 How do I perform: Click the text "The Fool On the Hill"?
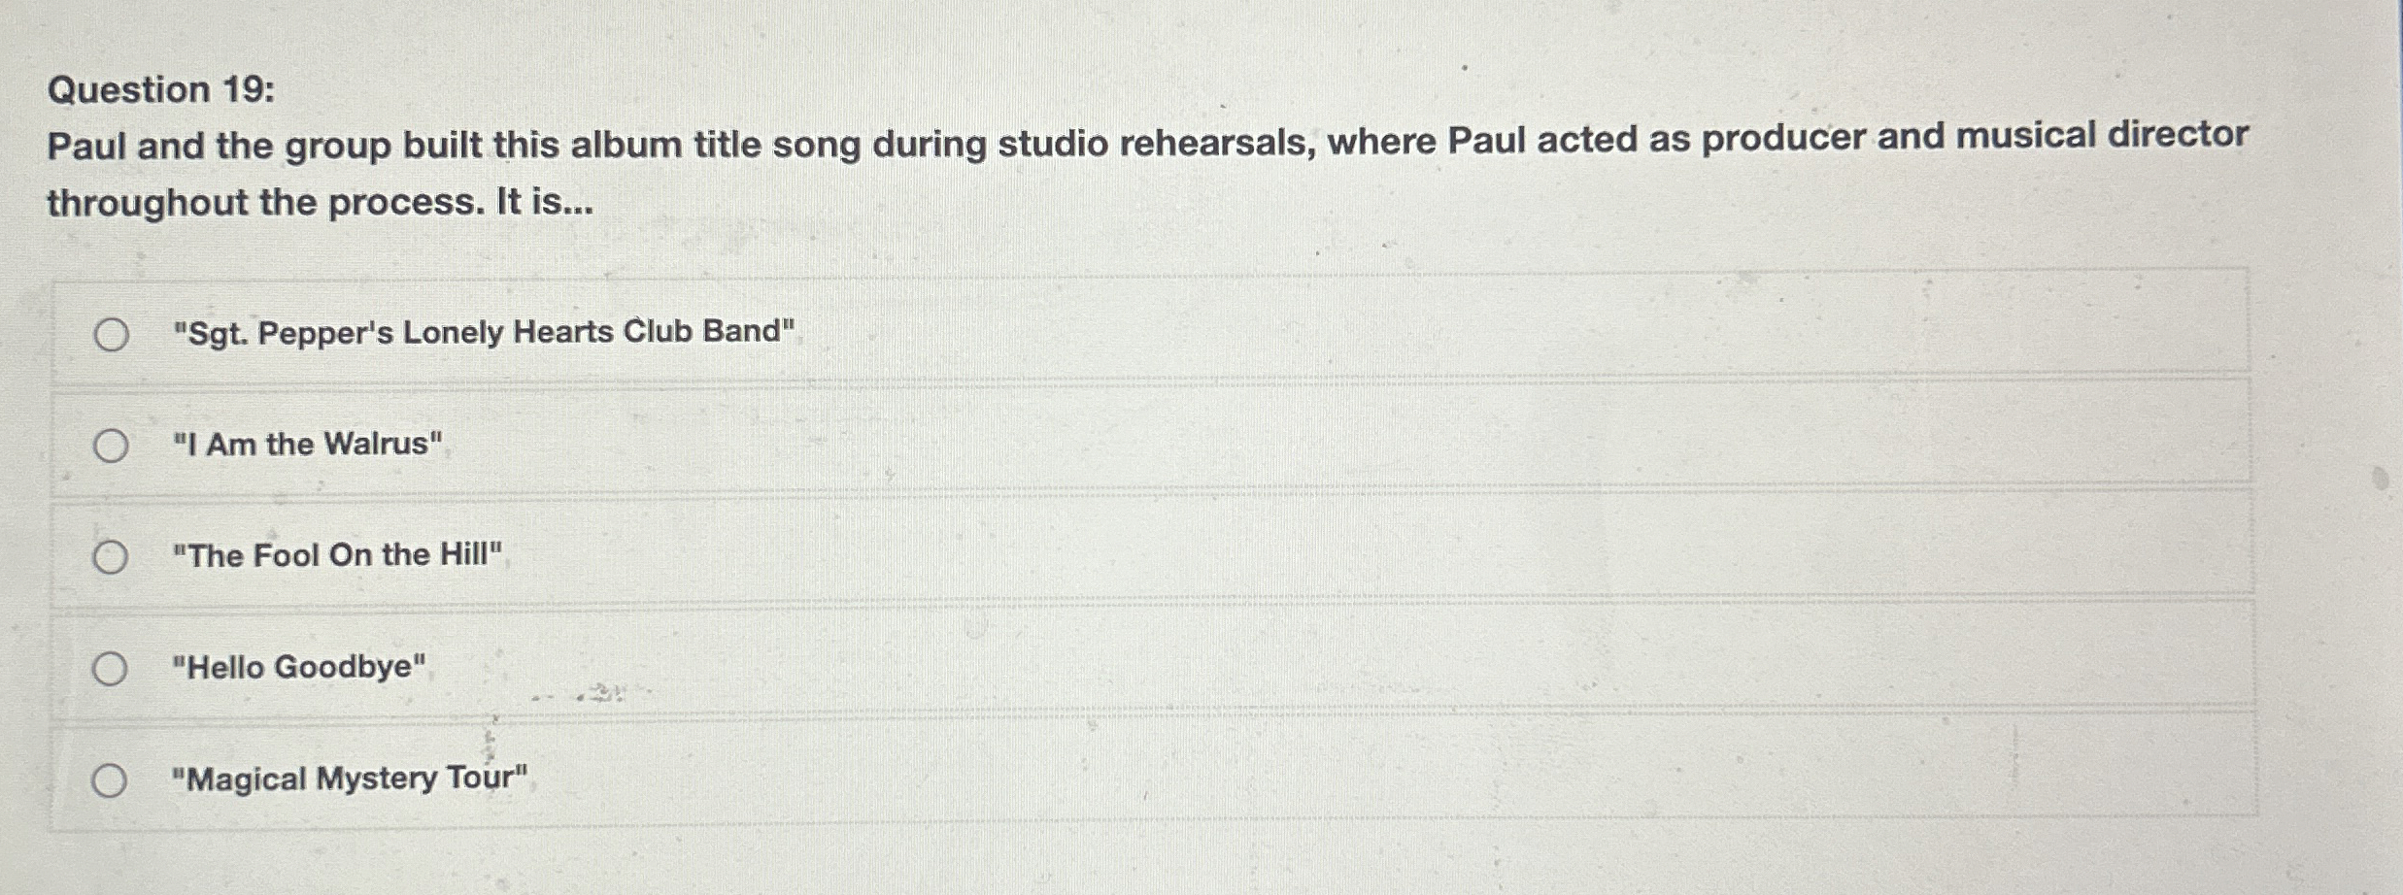click(339, 556)
